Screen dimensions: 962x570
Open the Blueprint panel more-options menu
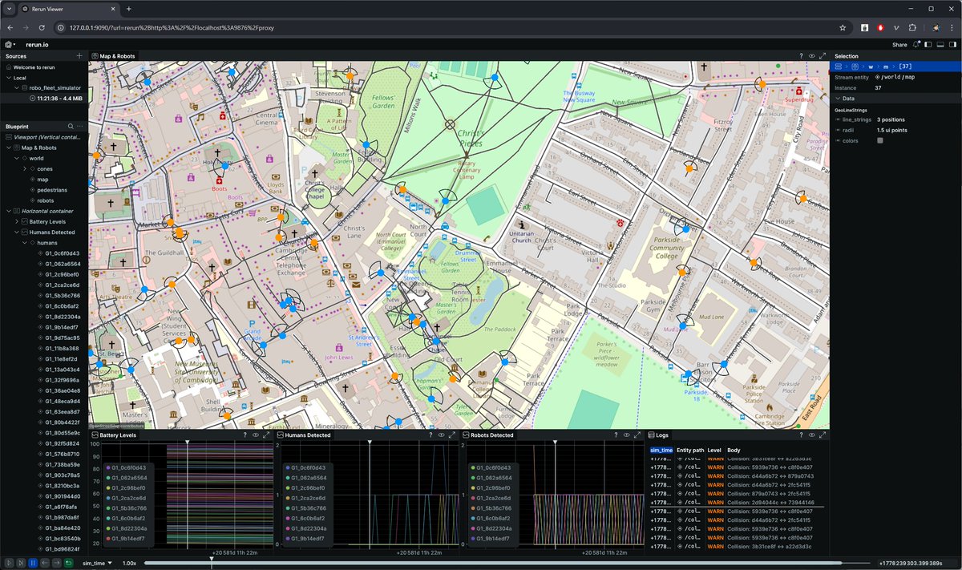79,127
